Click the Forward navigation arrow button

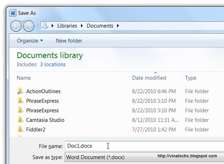coord(29,26)
